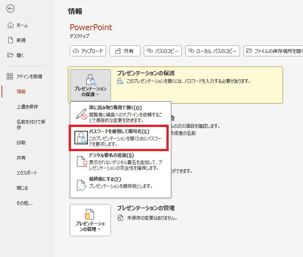Click the 共有 button in the top row
Screen dimensions: 303x257
click(x=125, y=51)
